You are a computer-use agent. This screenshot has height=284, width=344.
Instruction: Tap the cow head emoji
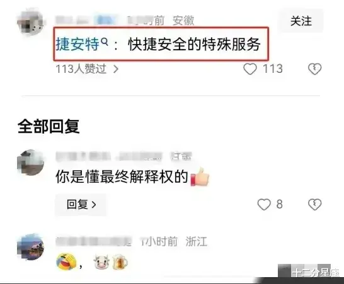tap(101, 261)
